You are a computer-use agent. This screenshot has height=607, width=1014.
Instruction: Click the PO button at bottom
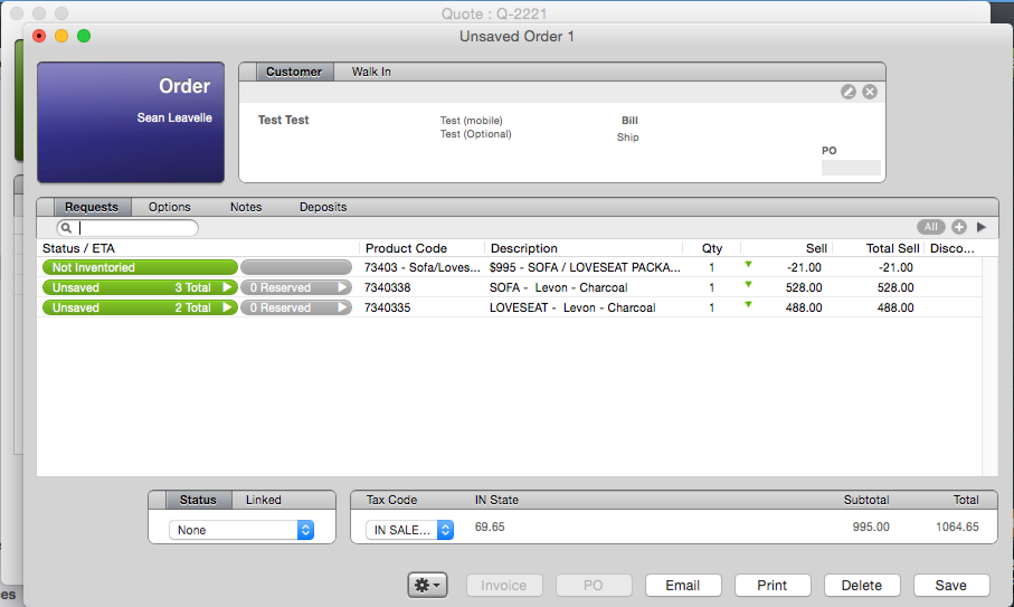click(594, 585)
